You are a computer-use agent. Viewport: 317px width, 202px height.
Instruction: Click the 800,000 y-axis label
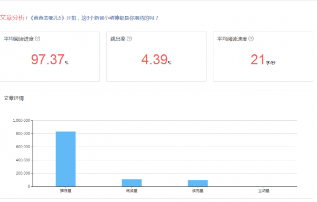[23, 133]
